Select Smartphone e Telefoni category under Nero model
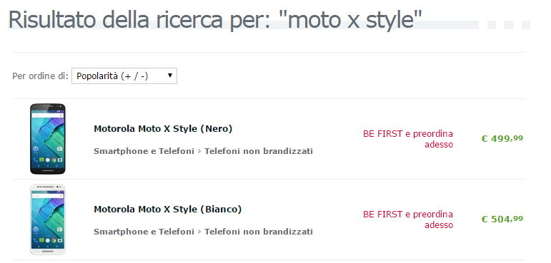 click(144, 151)
